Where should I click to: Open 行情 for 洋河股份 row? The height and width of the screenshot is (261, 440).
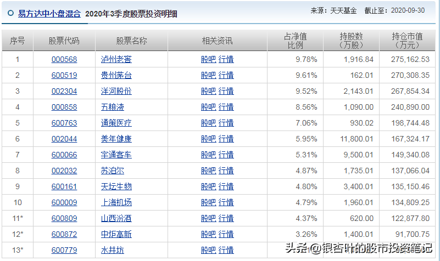pos(226,91)
